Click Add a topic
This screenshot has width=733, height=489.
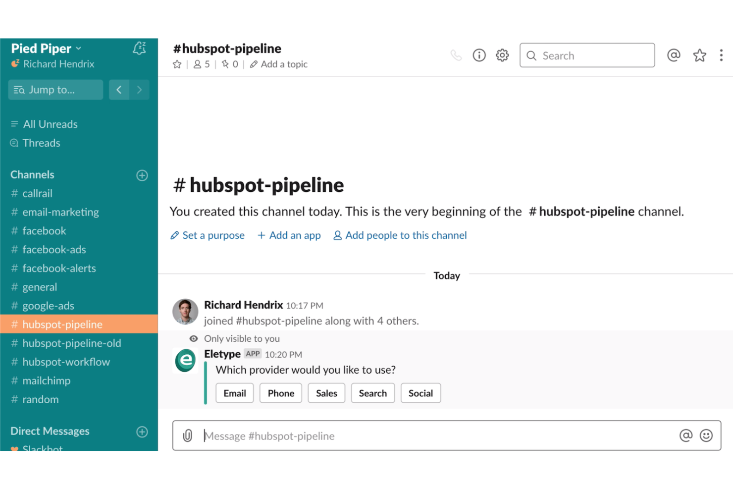coord(279,64)
